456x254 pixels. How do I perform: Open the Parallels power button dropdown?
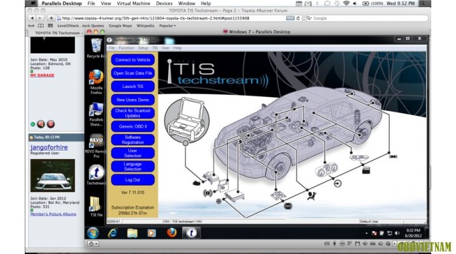pyautogui.click(x=93, y=244)
